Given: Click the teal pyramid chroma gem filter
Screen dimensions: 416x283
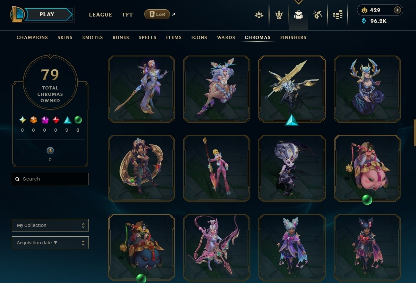Looking at the screenshot, I should 68,120.
